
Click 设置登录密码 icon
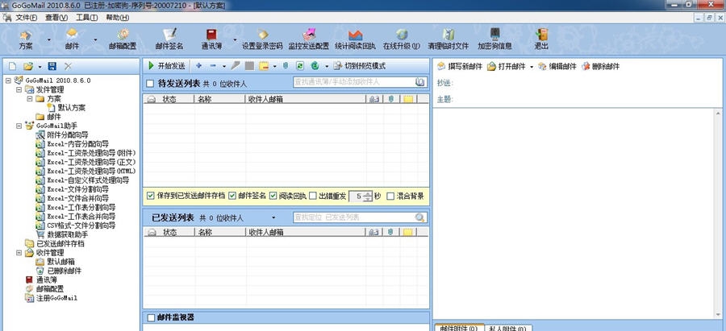tap(262, 39)
